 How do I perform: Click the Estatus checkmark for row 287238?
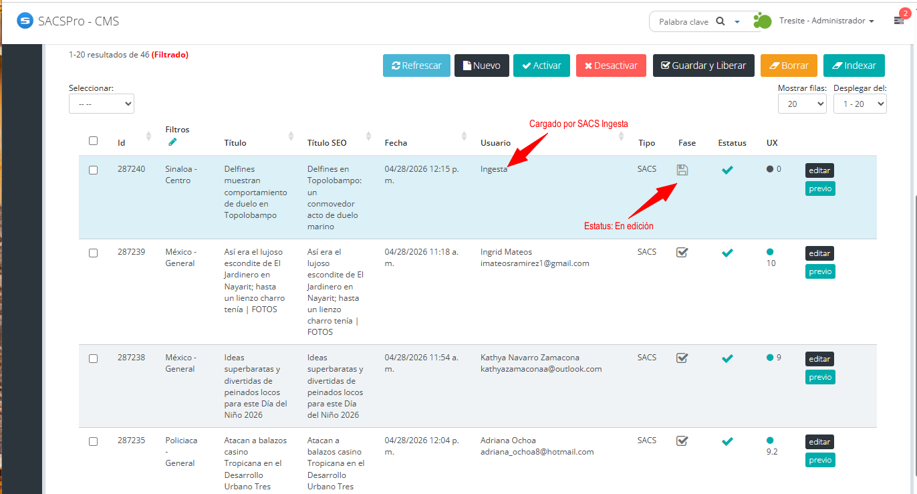(x=727, y=358)
